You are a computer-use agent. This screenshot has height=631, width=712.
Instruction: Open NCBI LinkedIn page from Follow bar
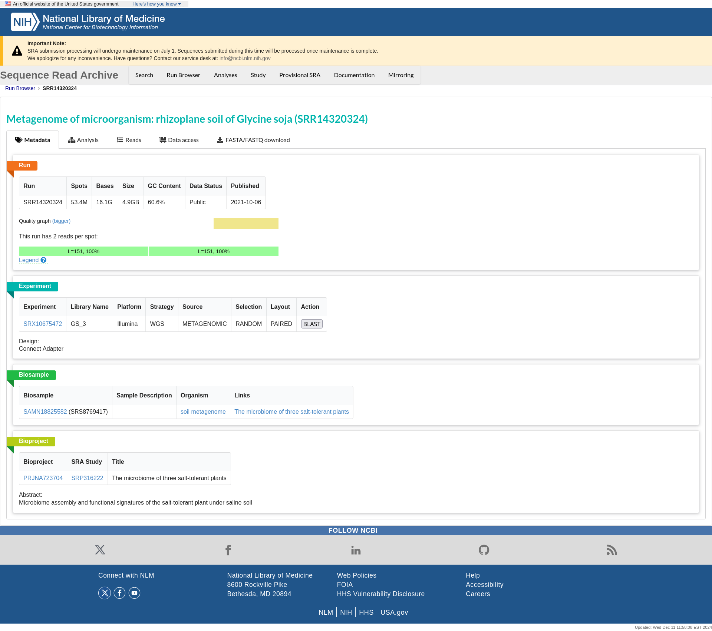click(x=356, y=550)
